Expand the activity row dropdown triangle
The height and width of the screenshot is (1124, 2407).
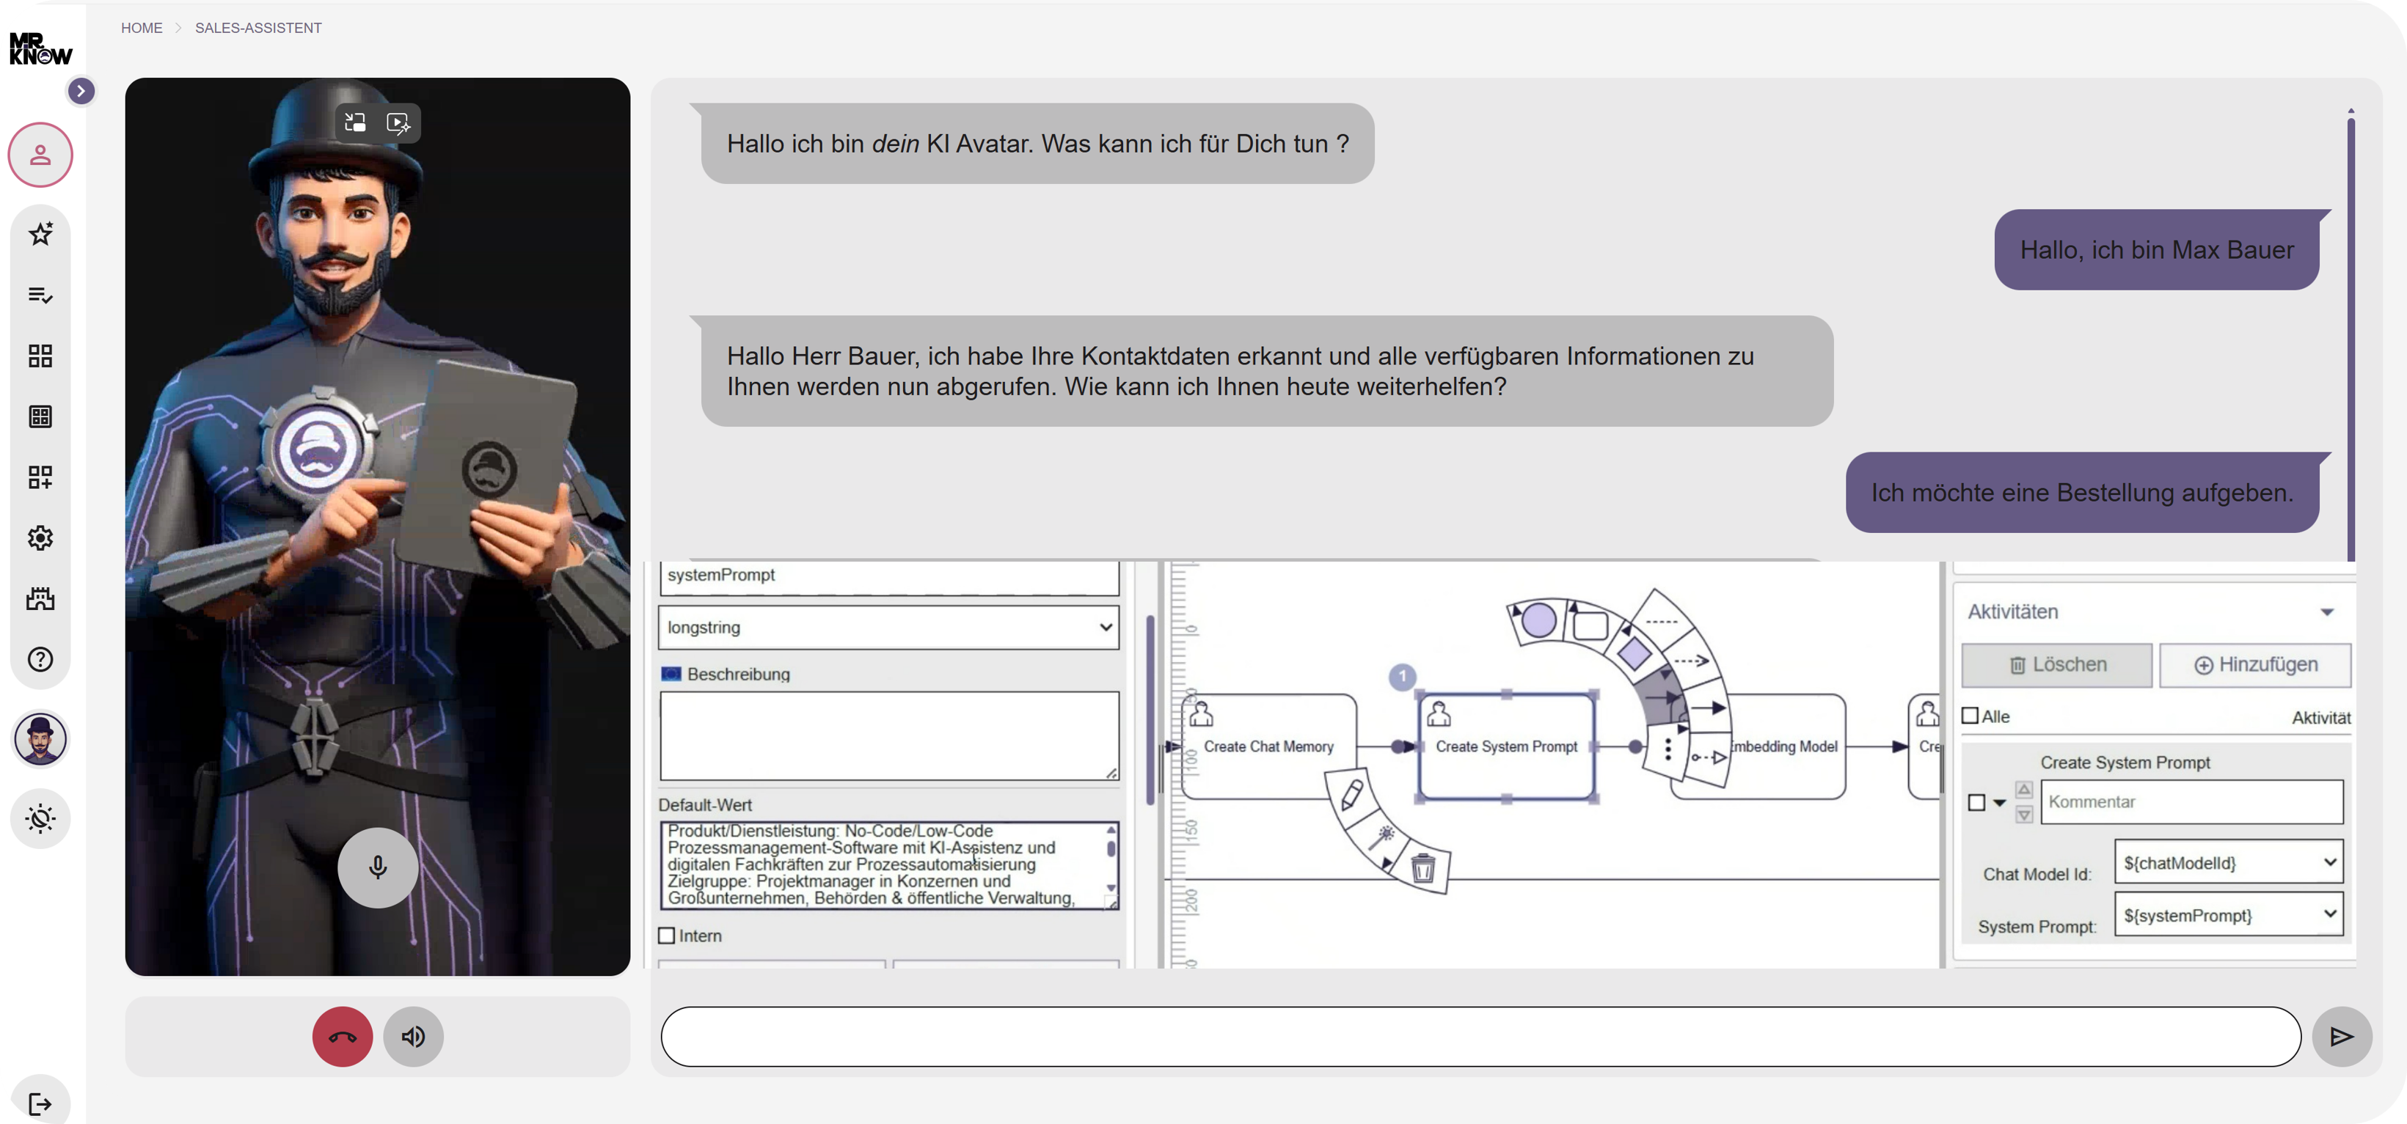click(1998, 802)
